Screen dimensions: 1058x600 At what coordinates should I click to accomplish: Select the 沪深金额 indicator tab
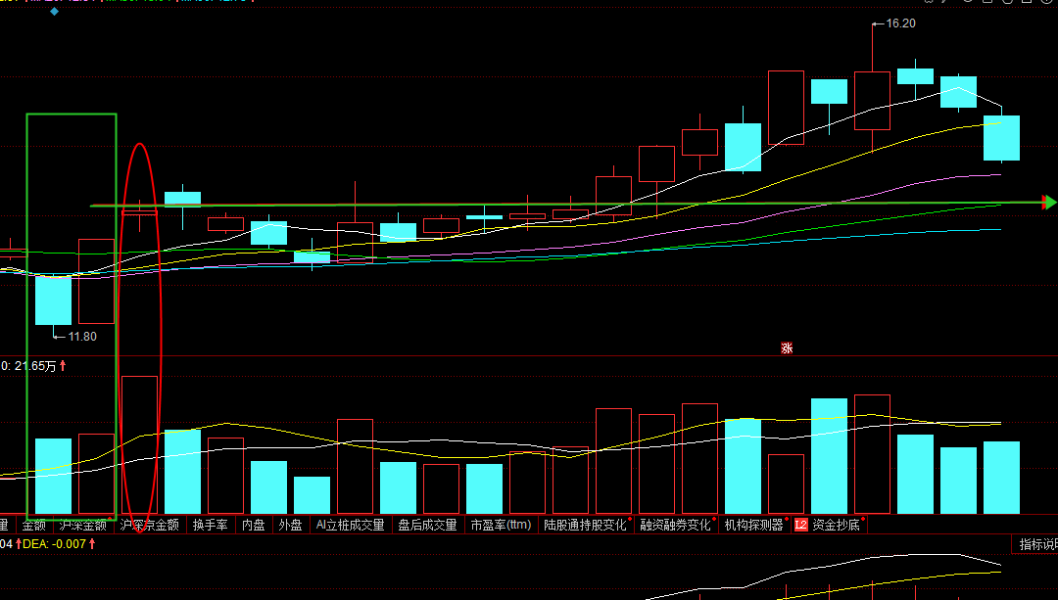pos(82,525)
